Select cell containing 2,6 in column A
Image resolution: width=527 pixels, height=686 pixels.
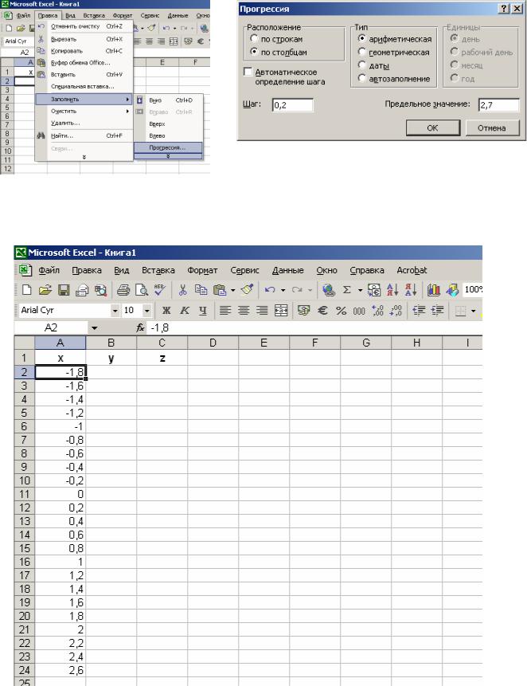point(60,670)
